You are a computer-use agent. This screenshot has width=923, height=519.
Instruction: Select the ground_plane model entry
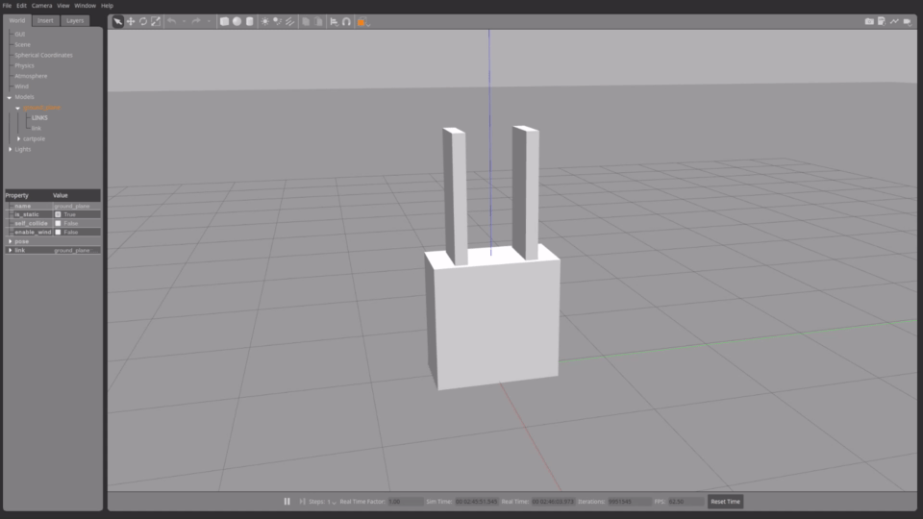tap(41, 108)
